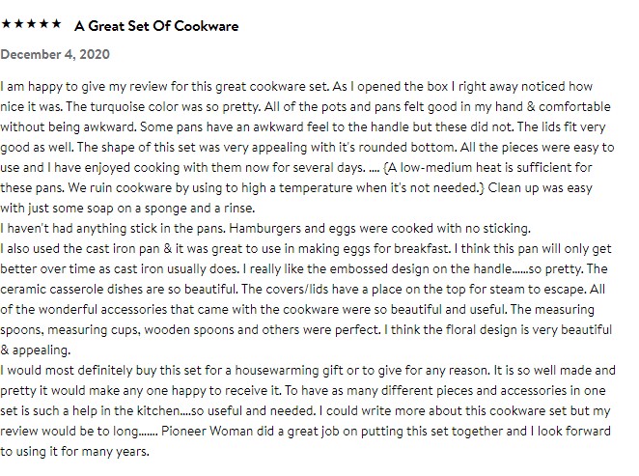
Task: Open the 'A Great Set Of Cookware' review title
Action: [155, 24]
